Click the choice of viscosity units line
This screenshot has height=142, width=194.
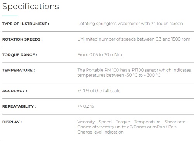tap(127, 127)
